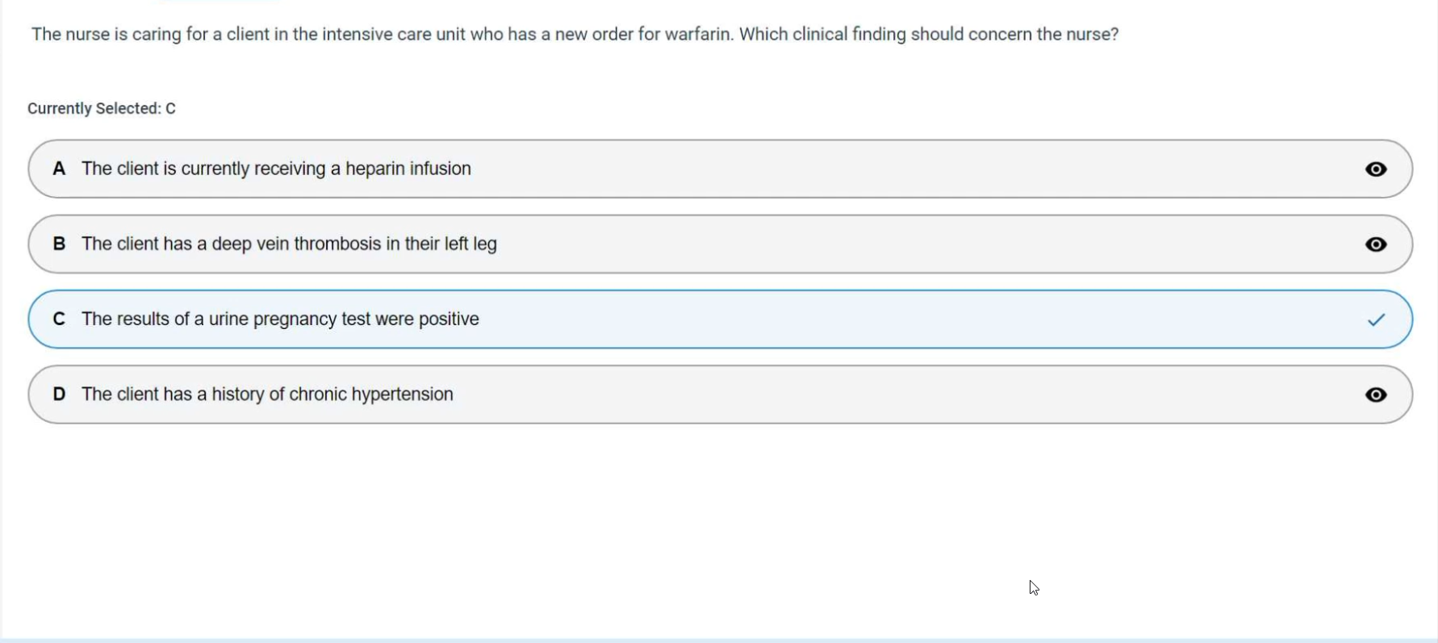Click the letter B answer label
Image resolution: width=1438 pixels, height=643 pixels.
click(x=59, y=244)
